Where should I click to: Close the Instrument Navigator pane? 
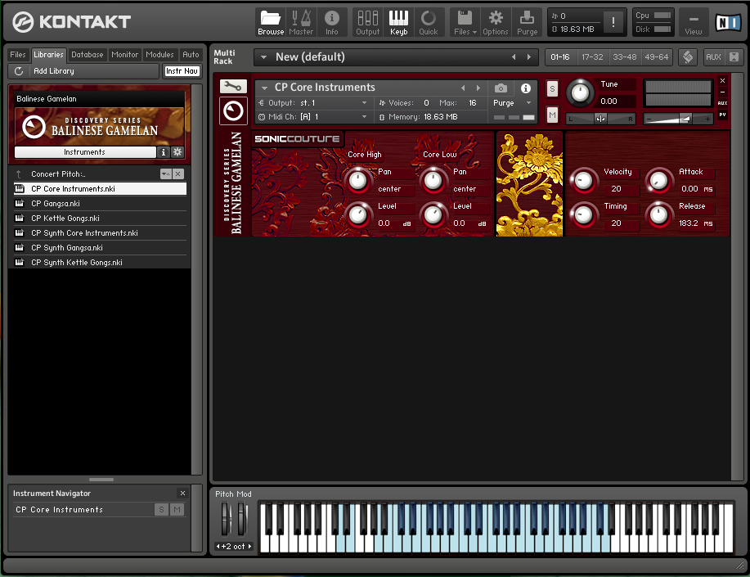coord(182,493)
